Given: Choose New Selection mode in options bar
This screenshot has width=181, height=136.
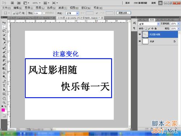Looking at the screenshot, I should [14, 13].
